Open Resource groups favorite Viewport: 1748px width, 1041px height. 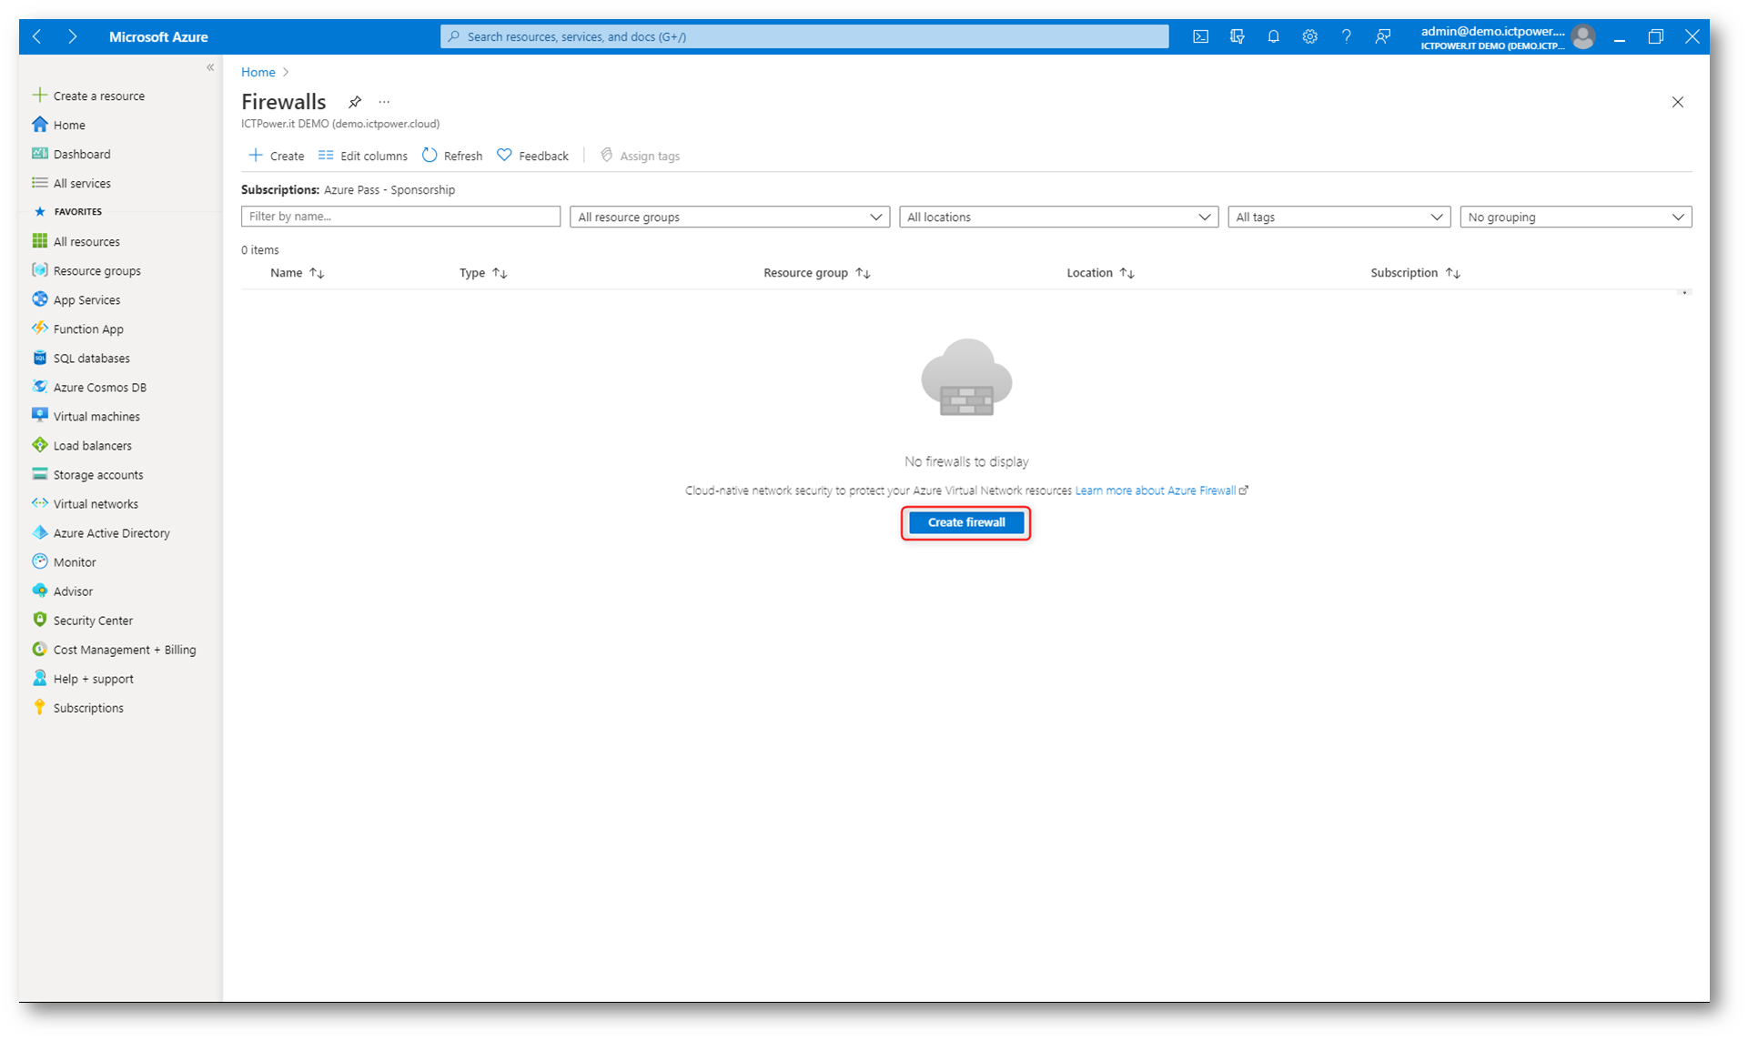86,270
